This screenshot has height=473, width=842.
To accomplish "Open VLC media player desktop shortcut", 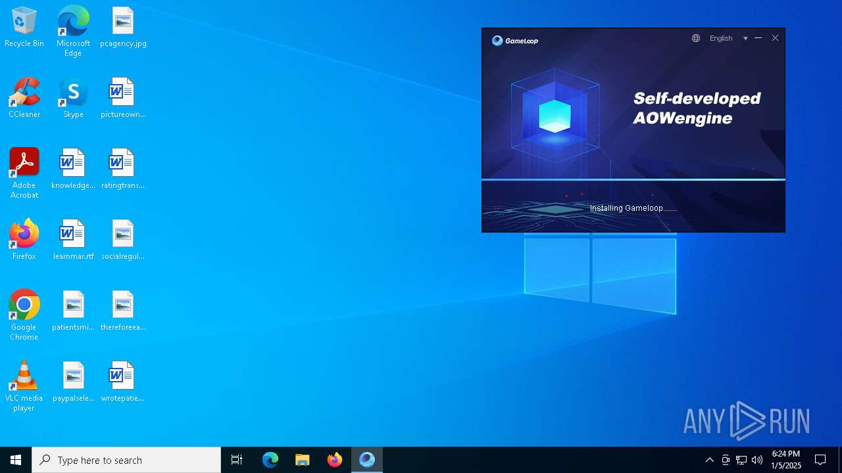I will [24, 386].
